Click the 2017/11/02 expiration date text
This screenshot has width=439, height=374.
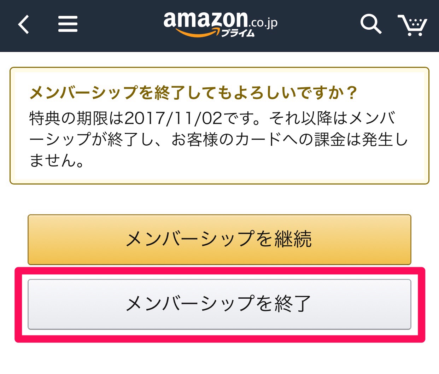pos(173,118)
